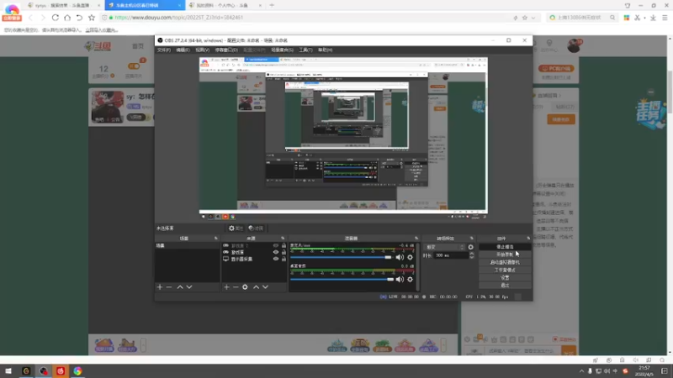The width and height of the screenshot is (673, 378).
Task: Undock the Scene Transitions panel with its float icon
Action: (472, 239)
